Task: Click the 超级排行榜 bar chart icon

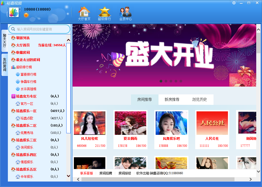Action: pyautogui.click(x=13, y=67)
